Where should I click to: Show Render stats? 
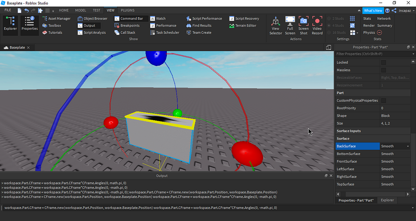point(369,25)
